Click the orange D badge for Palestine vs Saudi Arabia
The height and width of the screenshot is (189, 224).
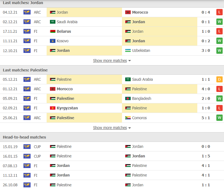[x=219, y=80]
